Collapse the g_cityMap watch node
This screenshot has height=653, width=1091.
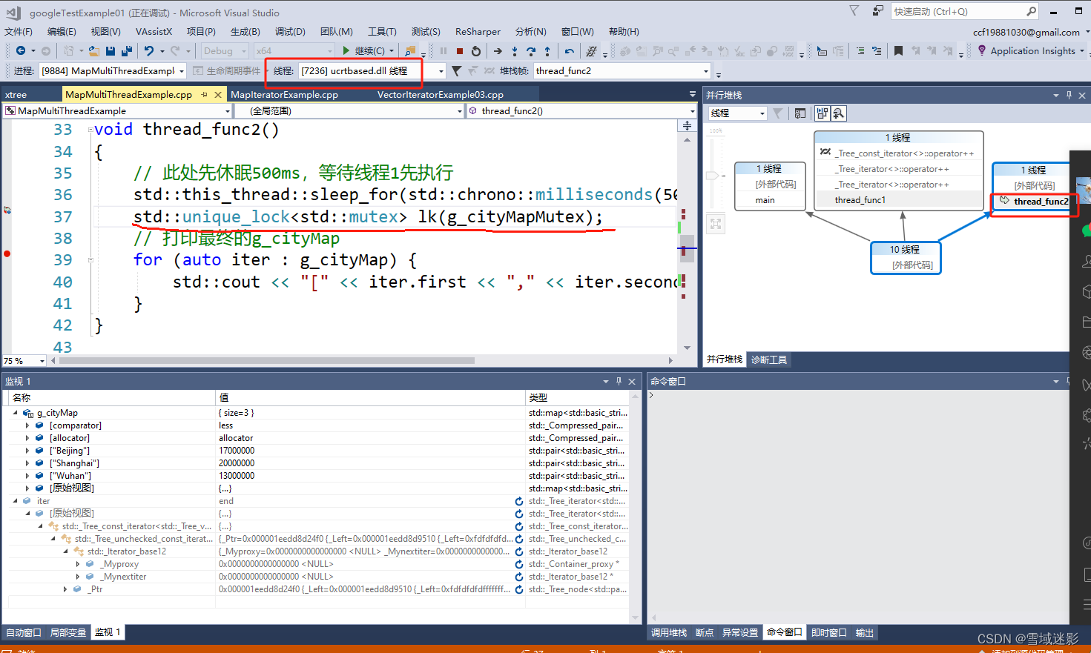coord(16,413)
